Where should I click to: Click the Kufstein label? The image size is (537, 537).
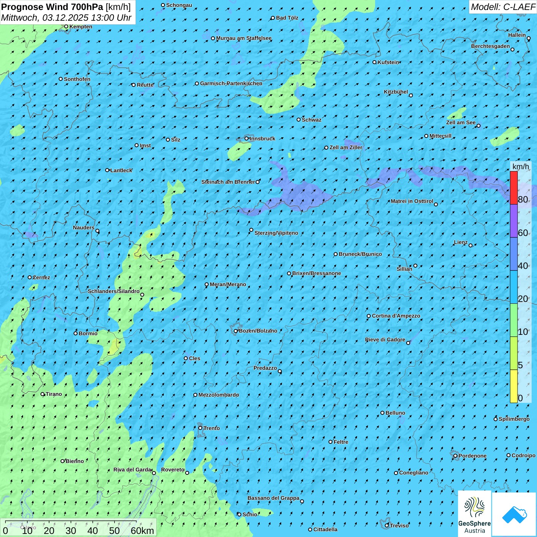pyautogui.click(x=388, y=62)
